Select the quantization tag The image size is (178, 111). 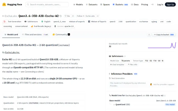click(x=131, y=22)
